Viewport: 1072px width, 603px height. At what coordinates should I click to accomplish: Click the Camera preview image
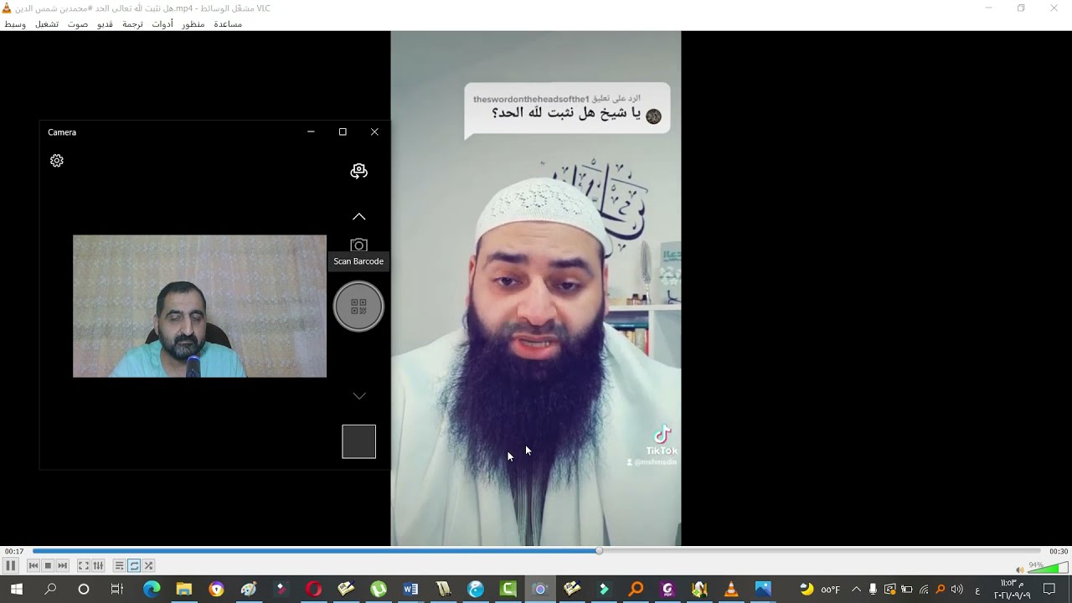click(x=199, y=306)
